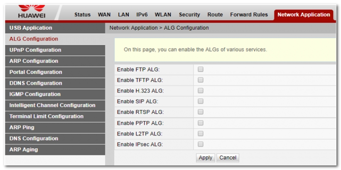This screenshot has width=341, height=170.
Task: Toggle the L2TP ALG checkbox
Action: tap(201, 134)
